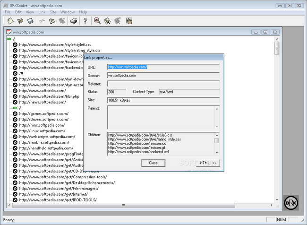Click the blocked icon beside mobile.softpedia.com
Screen dimensions: 307x225
15,142
